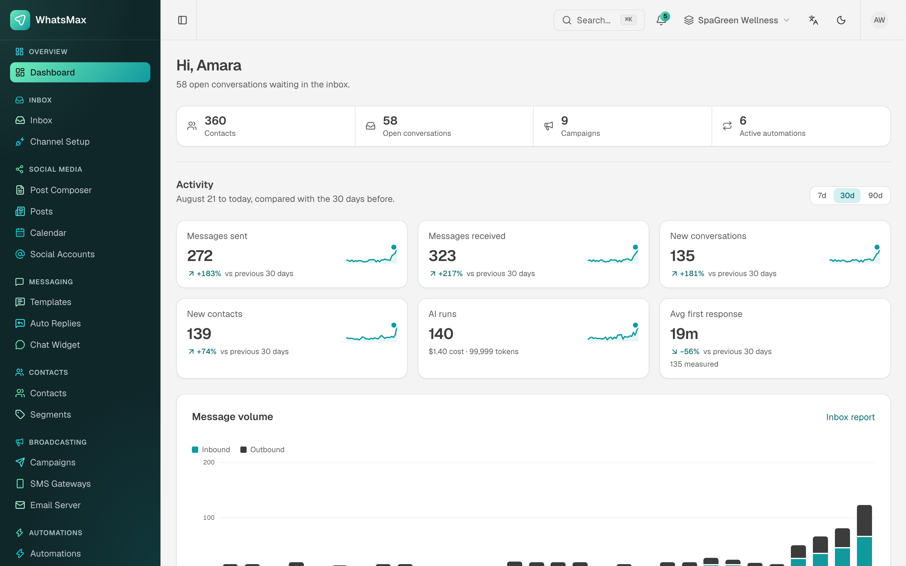The image size is (906, 566).
Task: Open the 360 Contacts stat
Action: [266, 126]
